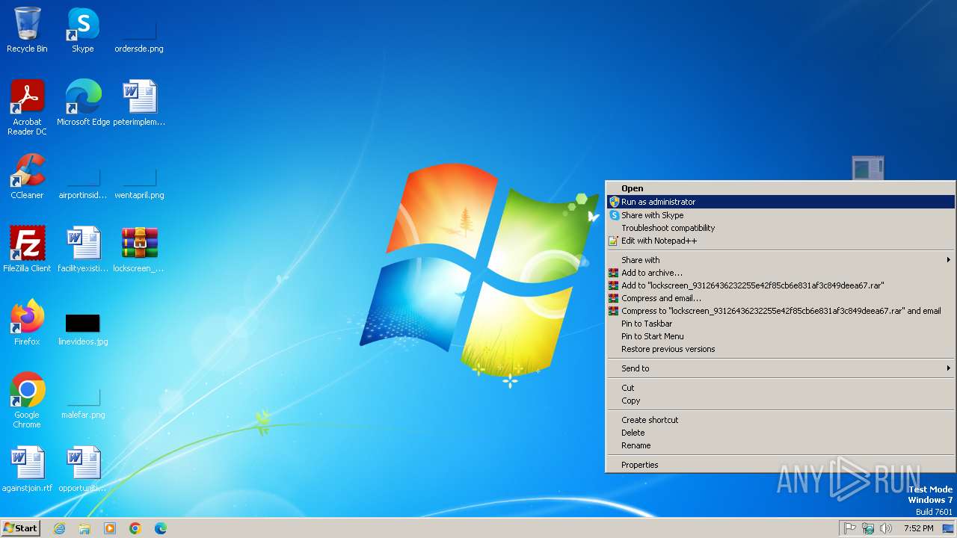Choose Run as administrator
The image size is (957, 538).
click(x=780, y=202)
